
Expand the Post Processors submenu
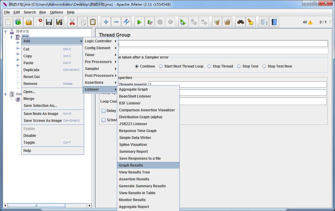[100, 76]
